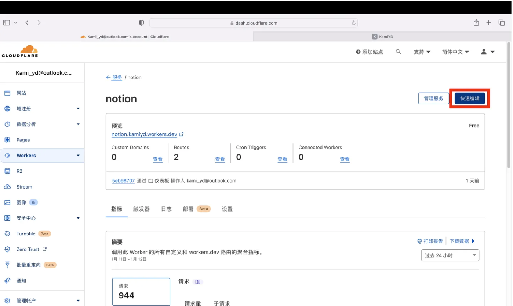Open the user account profile icon menu
Image resolution: width=513 pixels, height=306 pixels.
pyautogui.click(x=488, y=52)
